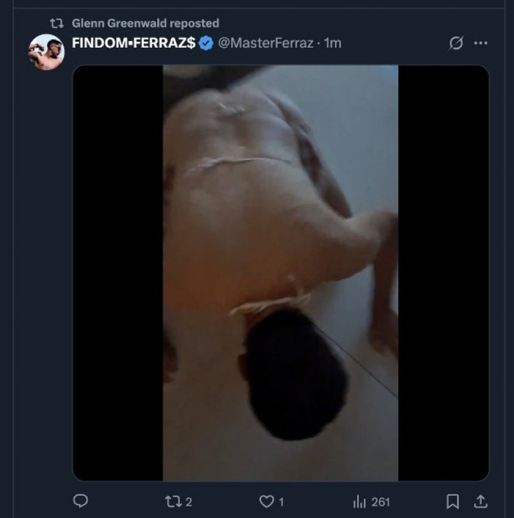The width and height of the screenshot is (514, 518).
Task: Open the post via 1m timestamp
Action: [x=333, y=43]
